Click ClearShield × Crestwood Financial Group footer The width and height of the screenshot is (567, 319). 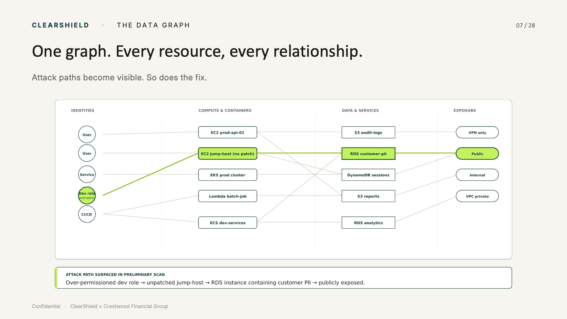[x=119, y=306]
